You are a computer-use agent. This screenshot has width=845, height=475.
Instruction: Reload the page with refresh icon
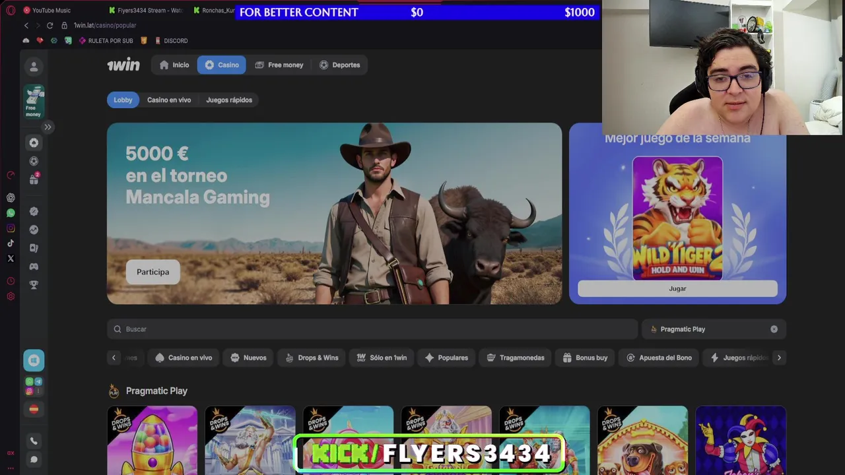pos(50,25)
